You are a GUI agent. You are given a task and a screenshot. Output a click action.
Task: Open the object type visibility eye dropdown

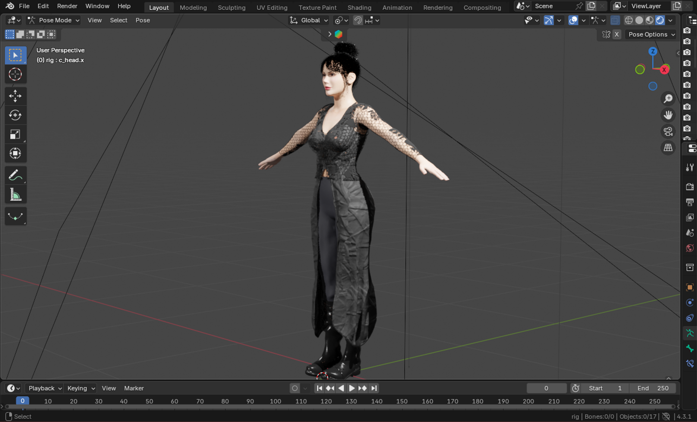[x=531, y=20]
